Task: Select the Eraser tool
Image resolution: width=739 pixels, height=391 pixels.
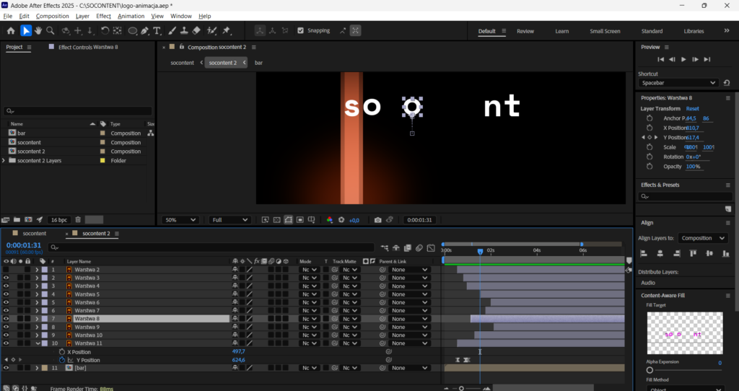Action: click(196, 30)
